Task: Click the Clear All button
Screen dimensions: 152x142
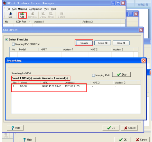Action: click(121, 43)
